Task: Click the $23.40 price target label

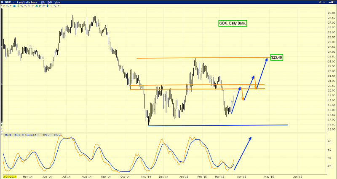Action: click(276, 57)
